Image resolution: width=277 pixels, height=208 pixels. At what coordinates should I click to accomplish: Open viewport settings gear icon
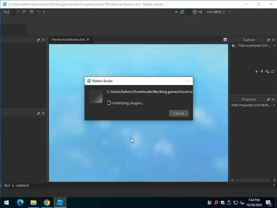(x=225, y=40)
